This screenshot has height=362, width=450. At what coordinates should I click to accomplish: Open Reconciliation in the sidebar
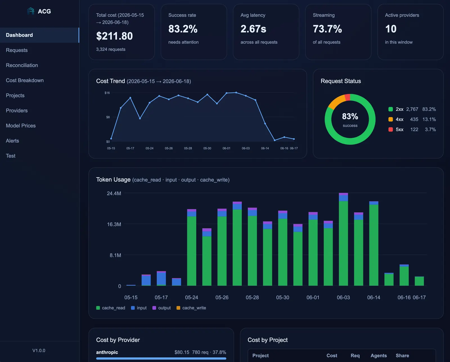coord(39,65)
